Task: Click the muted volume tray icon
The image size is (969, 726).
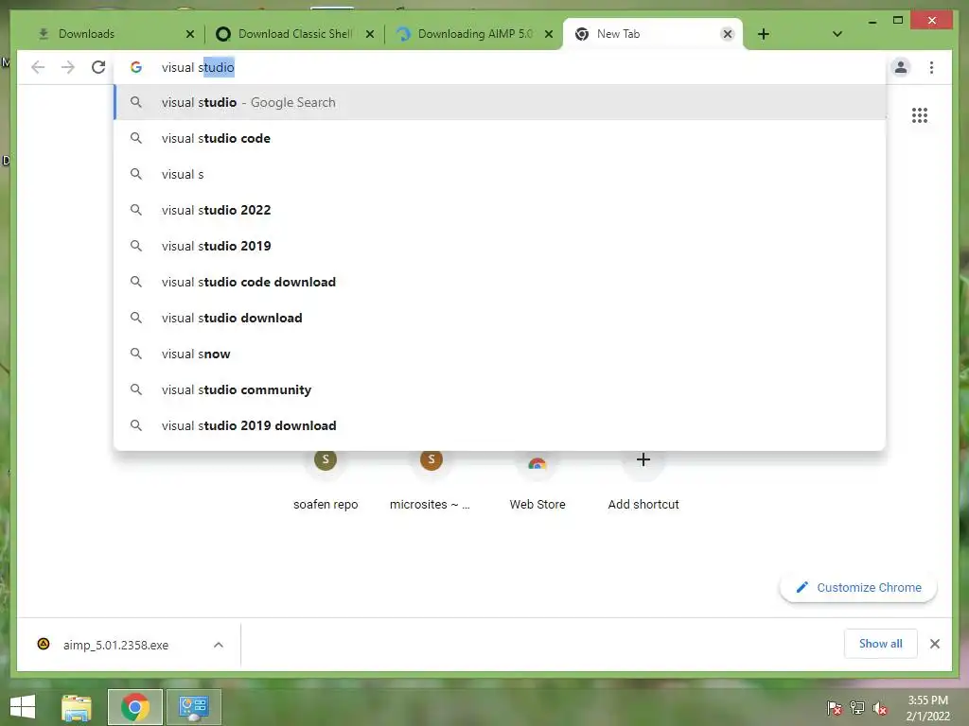Action: (880, 708)
